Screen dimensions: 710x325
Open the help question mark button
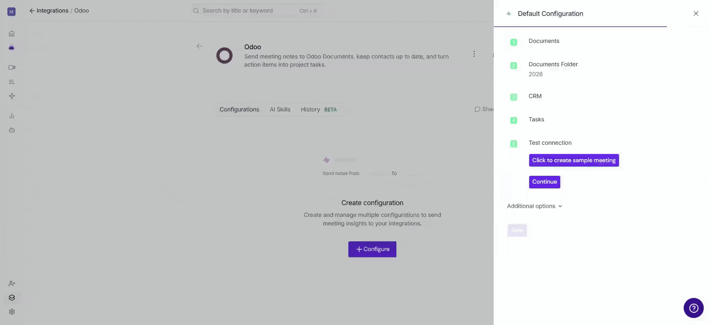(693, 308)
